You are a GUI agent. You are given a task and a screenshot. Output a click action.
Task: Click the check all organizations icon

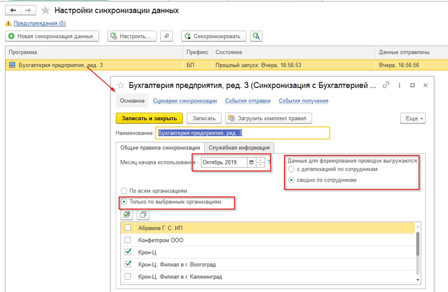point(127,215)
